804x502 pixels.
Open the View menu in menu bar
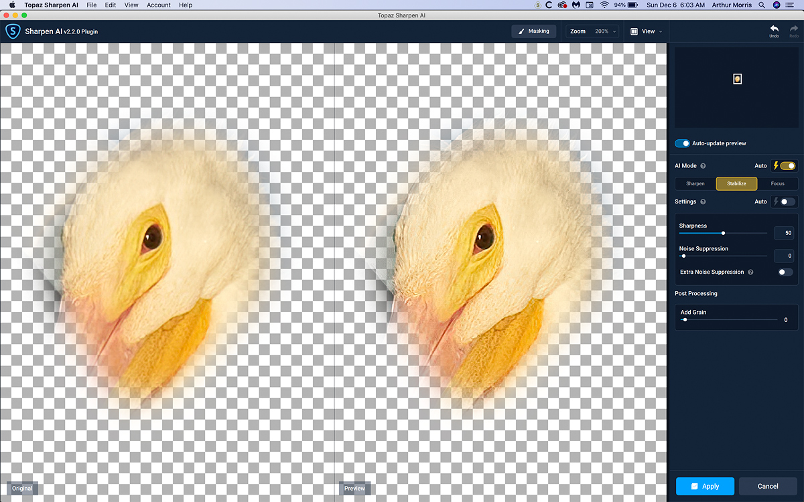point(131,5)
